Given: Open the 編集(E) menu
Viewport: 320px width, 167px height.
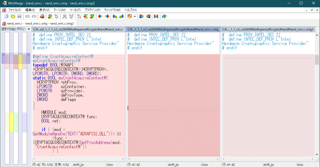Looking at the screenshot, I should 30,10.
